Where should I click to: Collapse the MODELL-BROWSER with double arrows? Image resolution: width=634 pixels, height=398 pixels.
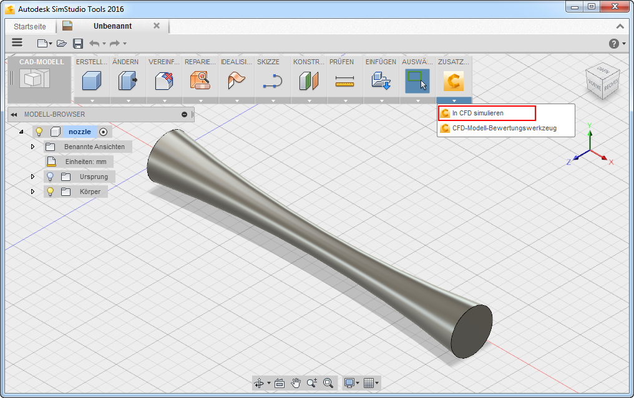[x=14, y=115]
